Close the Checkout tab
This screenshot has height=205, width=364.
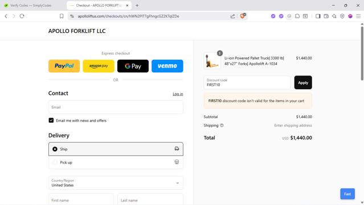click(127, 5)
